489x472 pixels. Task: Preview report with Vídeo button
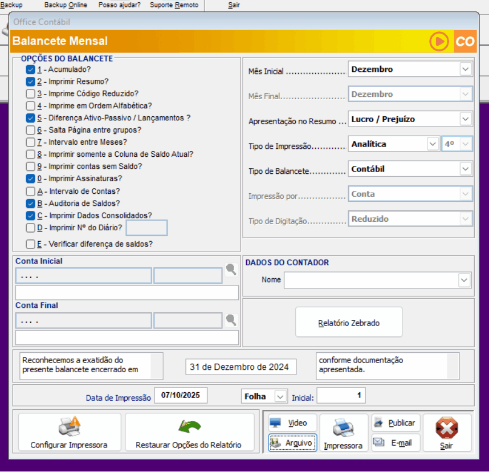click(x=292, y=423)
